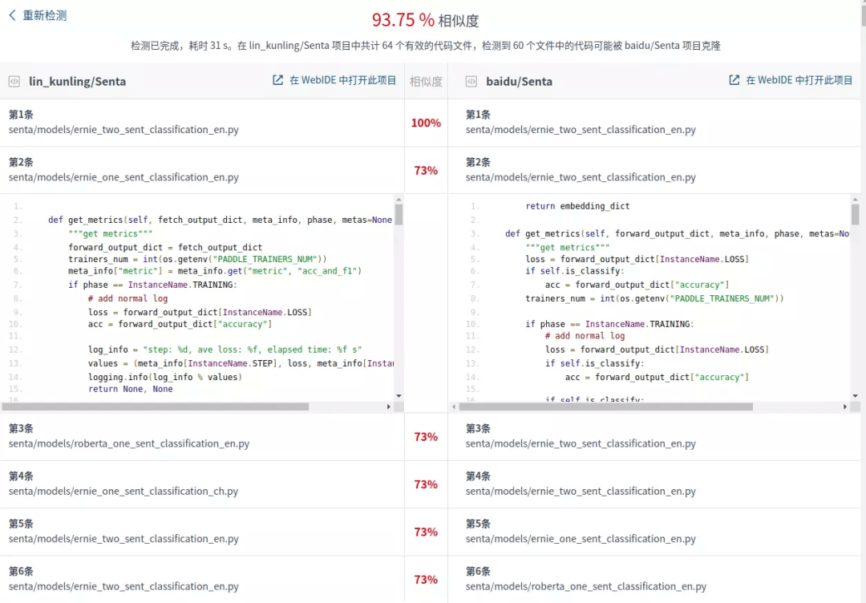The height and width of the screenshot is (603, 866).
Task: Expand left 第6条 ernie_two_sent_classification_en.py row
Action: tap(202, 579)
